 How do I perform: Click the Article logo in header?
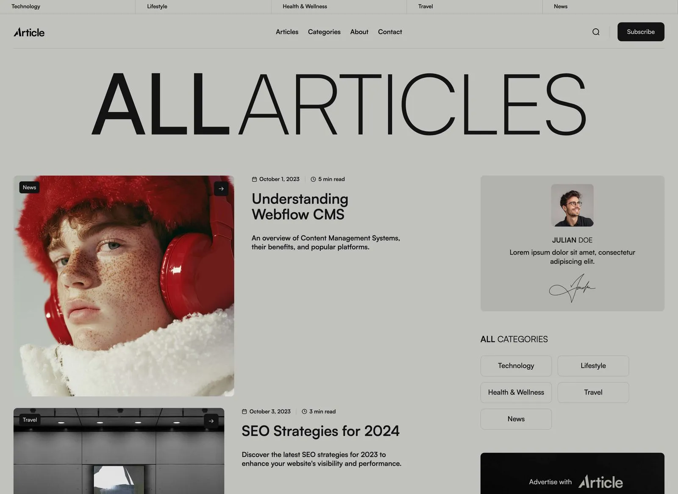[x=29, y=32]
